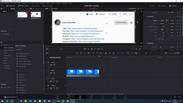The width and height of the screenshot is (183, 103).
Task: Toggle the Cropping section enable switch
Action: point(146,43)
